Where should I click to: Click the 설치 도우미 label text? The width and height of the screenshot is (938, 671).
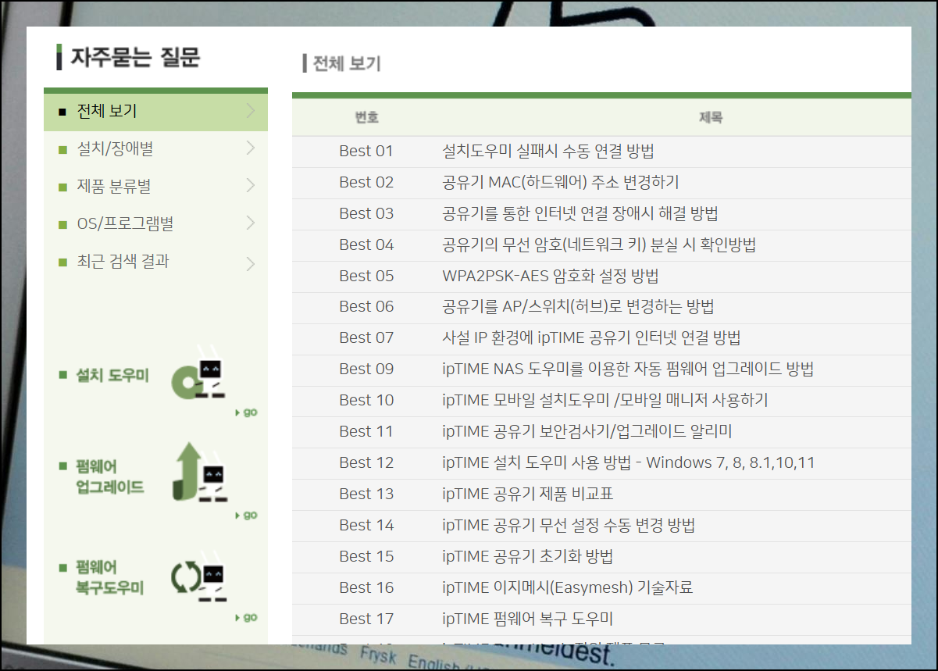tap(112, 375)
